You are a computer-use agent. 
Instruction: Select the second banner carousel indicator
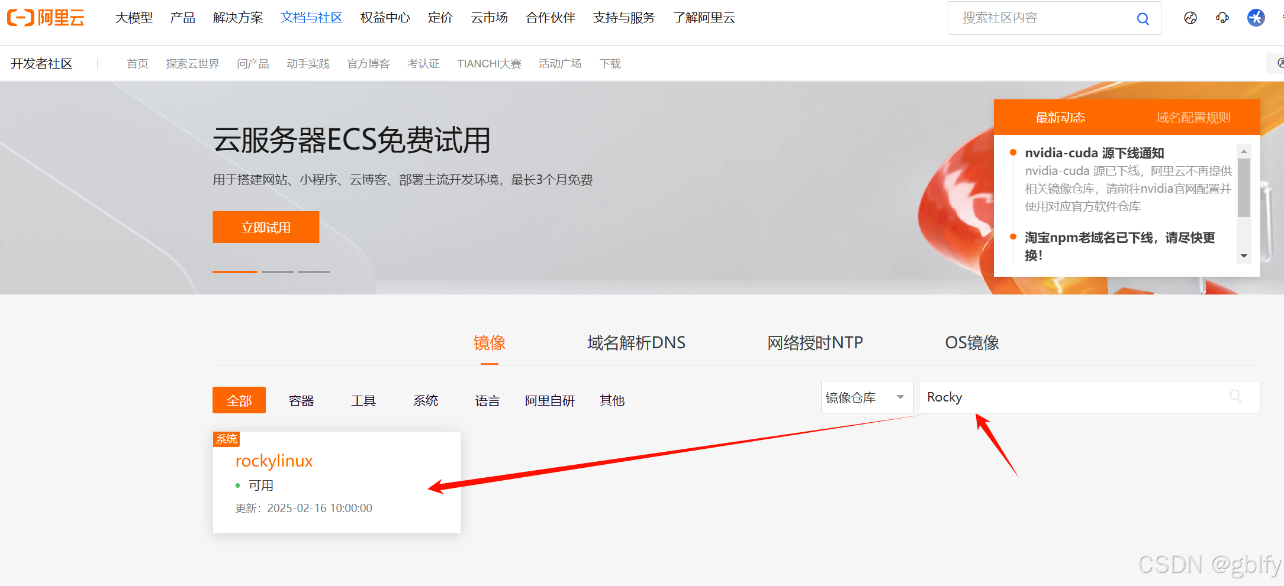tap(278, 271)
